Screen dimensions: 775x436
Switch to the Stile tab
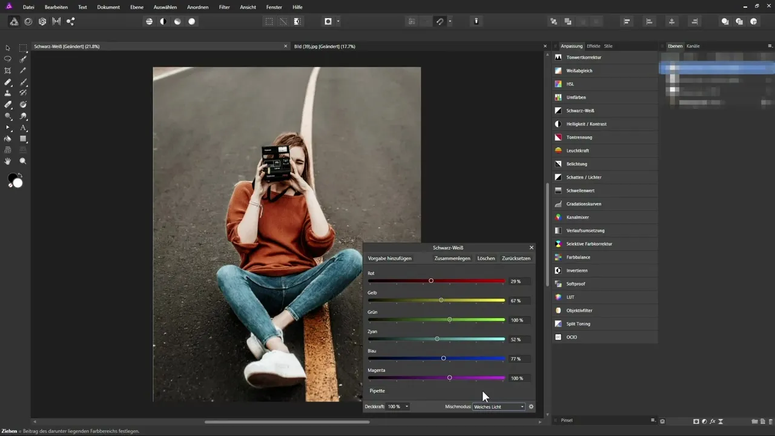pos(608,46)
